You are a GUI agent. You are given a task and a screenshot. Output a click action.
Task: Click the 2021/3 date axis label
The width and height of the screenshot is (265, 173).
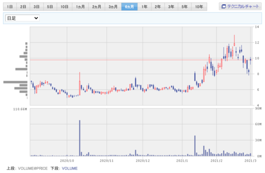coord(250,161)
